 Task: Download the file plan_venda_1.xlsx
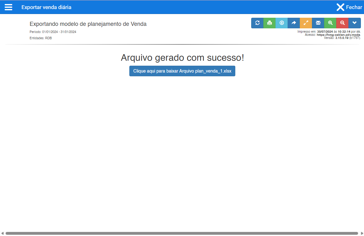(x=182, y=71)
